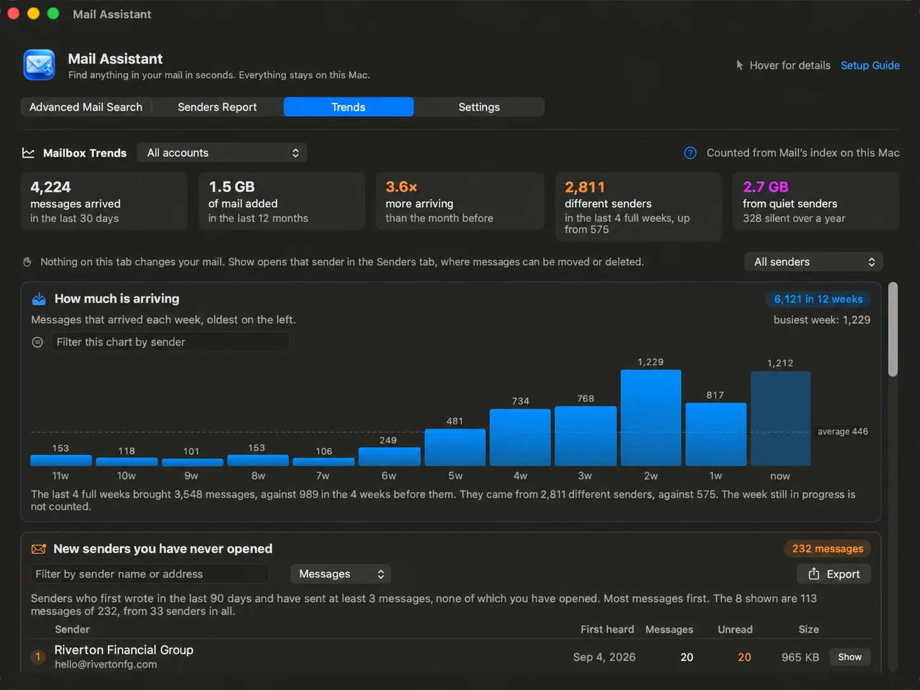Click the Filter by sender name or address field
Viewport: 920px width, 690px height.
point(150,574)
